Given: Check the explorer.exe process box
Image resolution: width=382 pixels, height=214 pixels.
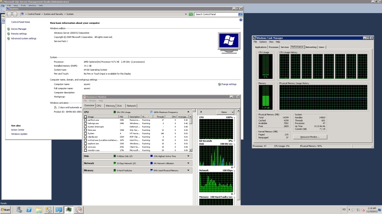Looking at the screenshot, I should [85, 144].
